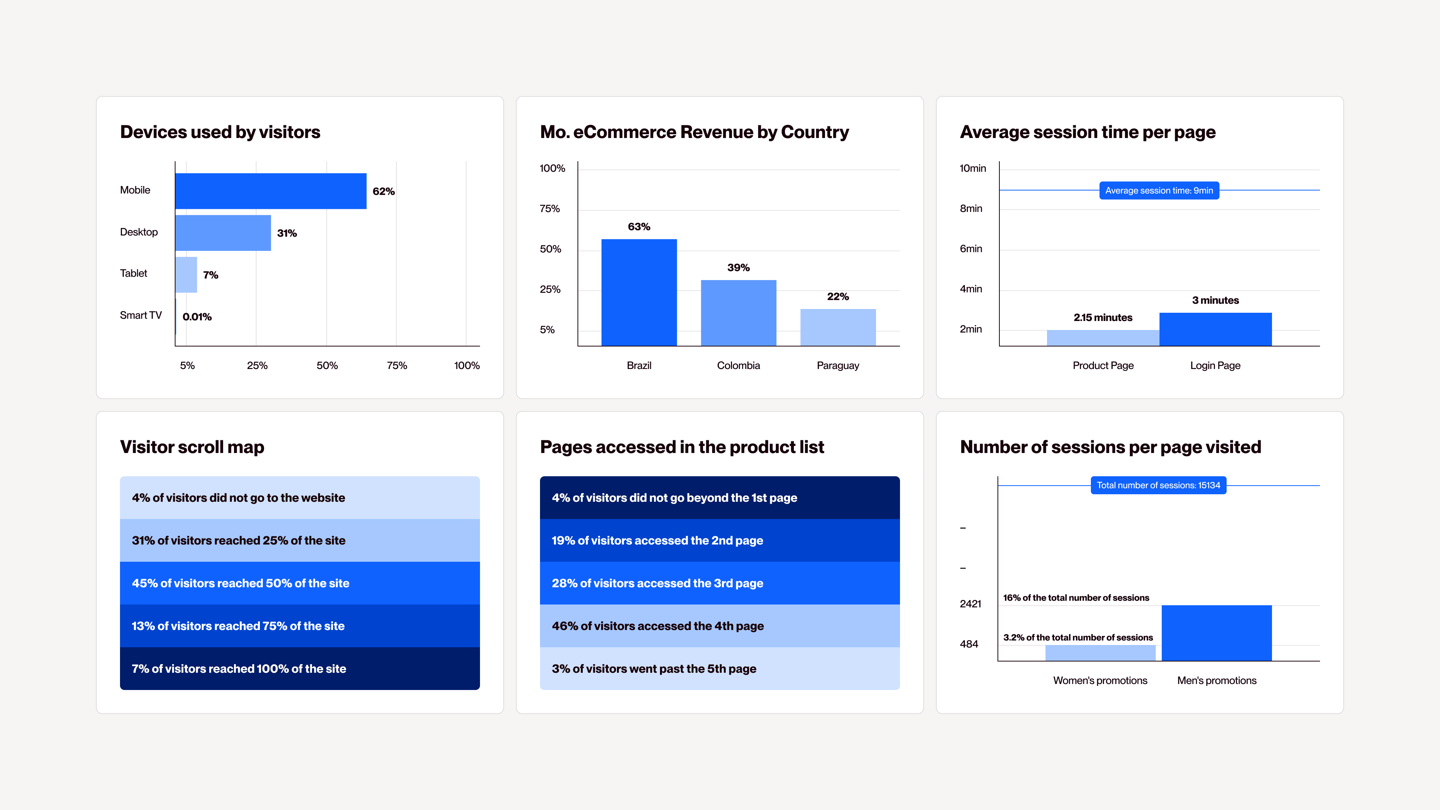Click the Average session time: 9min label

pos(1159,190)
